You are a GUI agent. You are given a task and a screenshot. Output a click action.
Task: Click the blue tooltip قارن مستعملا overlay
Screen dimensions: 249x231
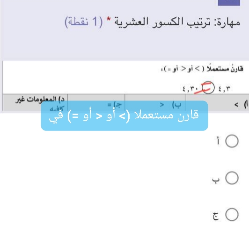pos(124,115)
